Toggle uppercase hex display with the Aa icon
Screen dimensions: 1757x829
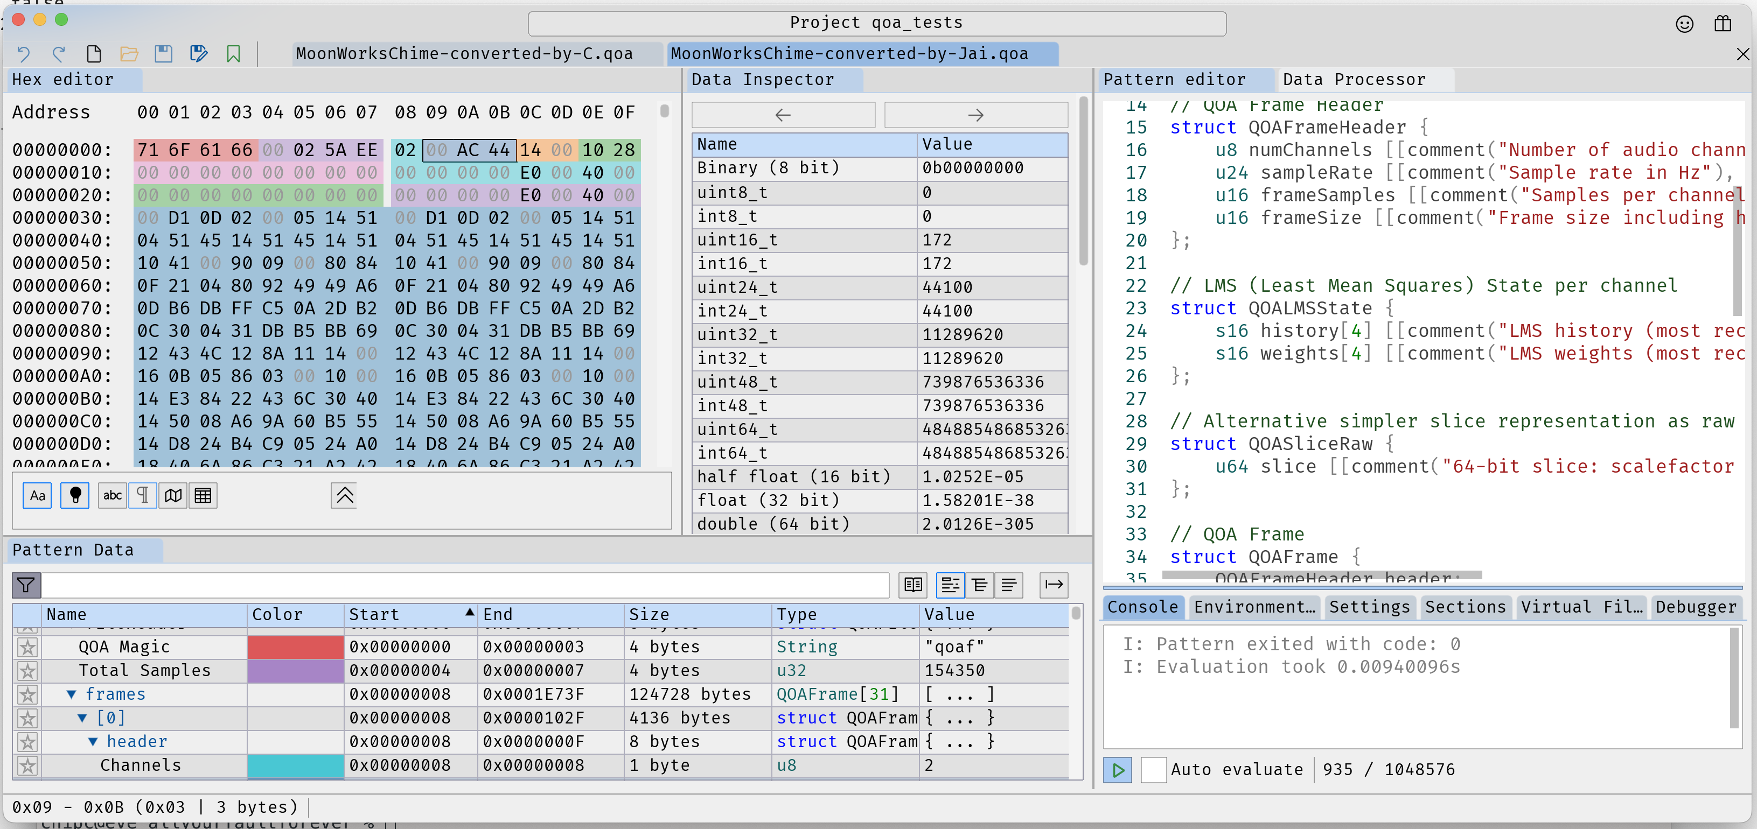coord(38,496)
